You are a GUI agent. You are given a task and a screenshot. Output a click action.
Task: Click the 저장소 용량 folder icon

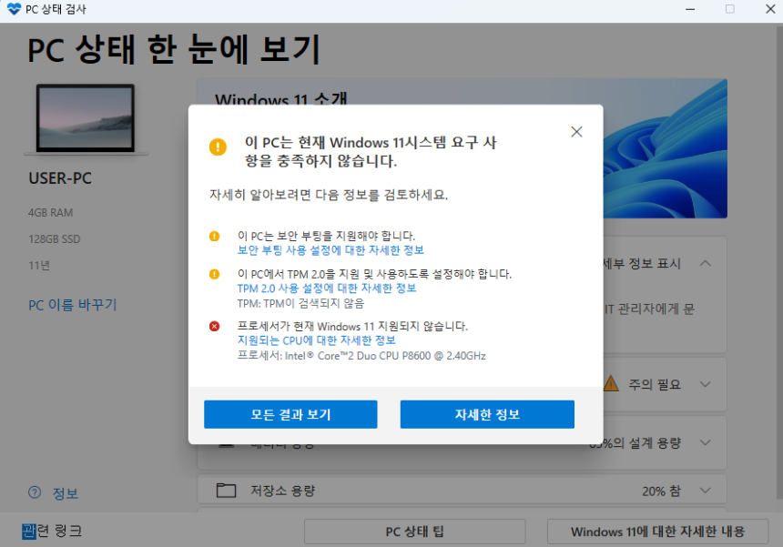(226, 490)
